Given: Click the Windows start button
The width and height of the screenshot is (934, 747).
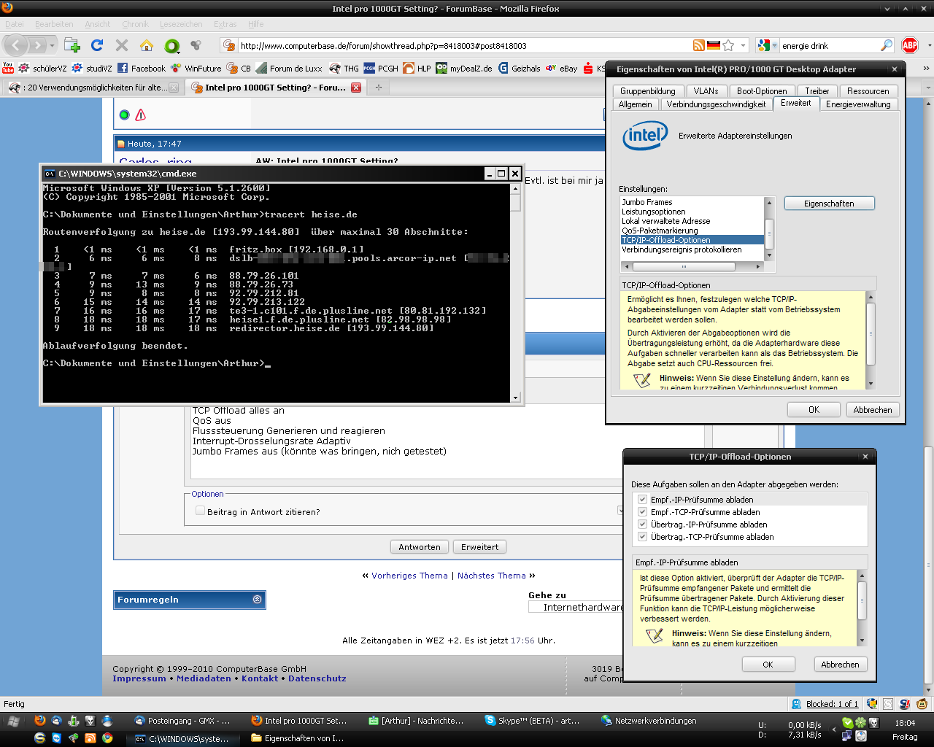Looking at the screenshot, I should click(x=13, y=721).
